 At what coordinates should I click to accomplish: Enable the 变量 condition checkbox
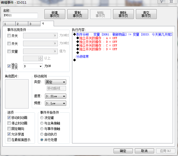[x=9, y=51]
